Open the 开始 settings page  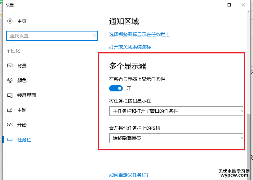[x=22, y=125]
